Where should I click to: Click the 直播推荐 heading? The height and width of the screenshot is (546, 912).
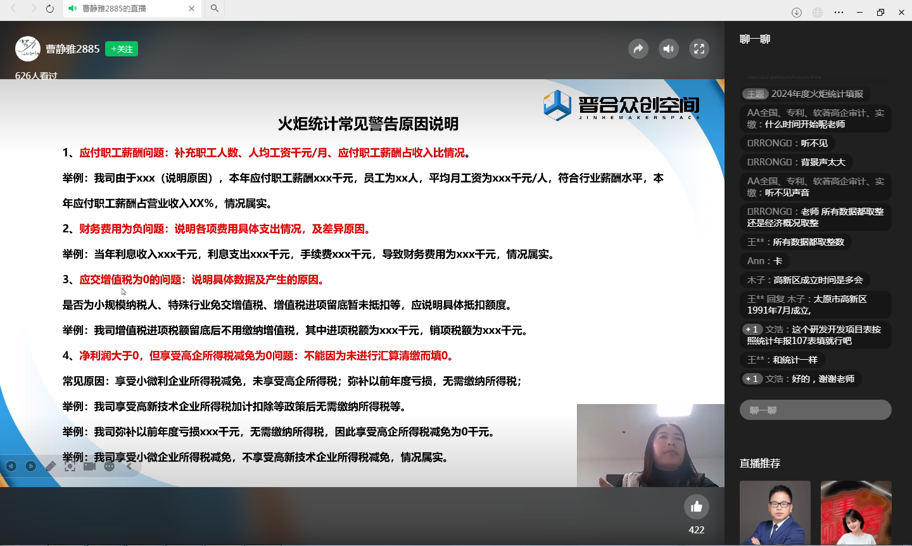pos(760,464)
